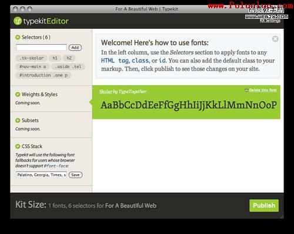Click the Skolar font sample preview

tap(189, 105)
